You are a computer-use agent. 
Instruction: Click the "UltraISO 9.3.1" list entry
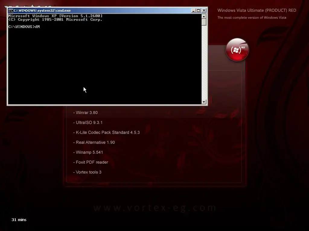[x=88, y=123]
